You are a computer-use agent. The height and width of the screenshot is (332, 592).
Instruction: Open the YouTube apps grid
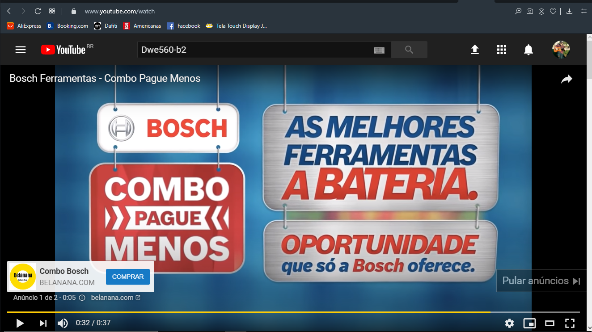click(x=502, y=50)
